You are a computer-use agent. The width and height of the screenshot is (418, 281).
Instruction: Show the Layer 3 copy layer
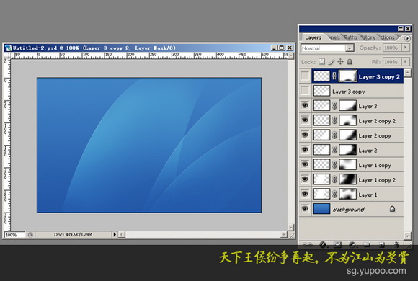pos(305,91)
